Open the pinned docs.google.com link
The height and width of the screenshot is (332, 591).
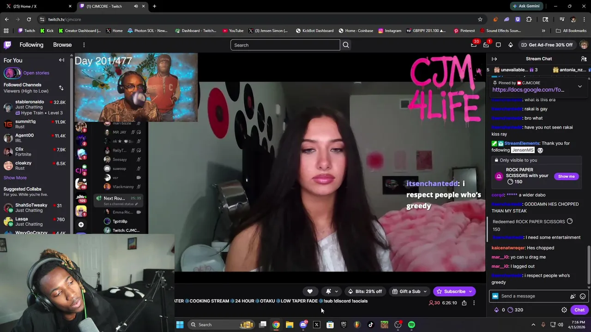click(528, 89)
